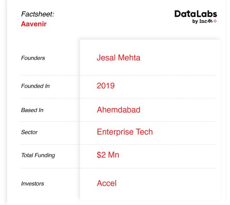This screenshot has width=230, height=205.
Task: Click dotted divider between Total Funding and Investors
Action: (118, 168)
